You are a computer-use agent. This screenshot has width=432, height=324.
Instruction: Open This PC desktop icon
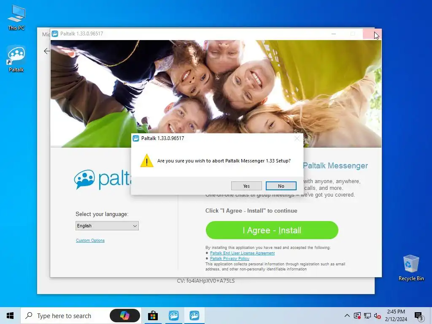point(16,17)
